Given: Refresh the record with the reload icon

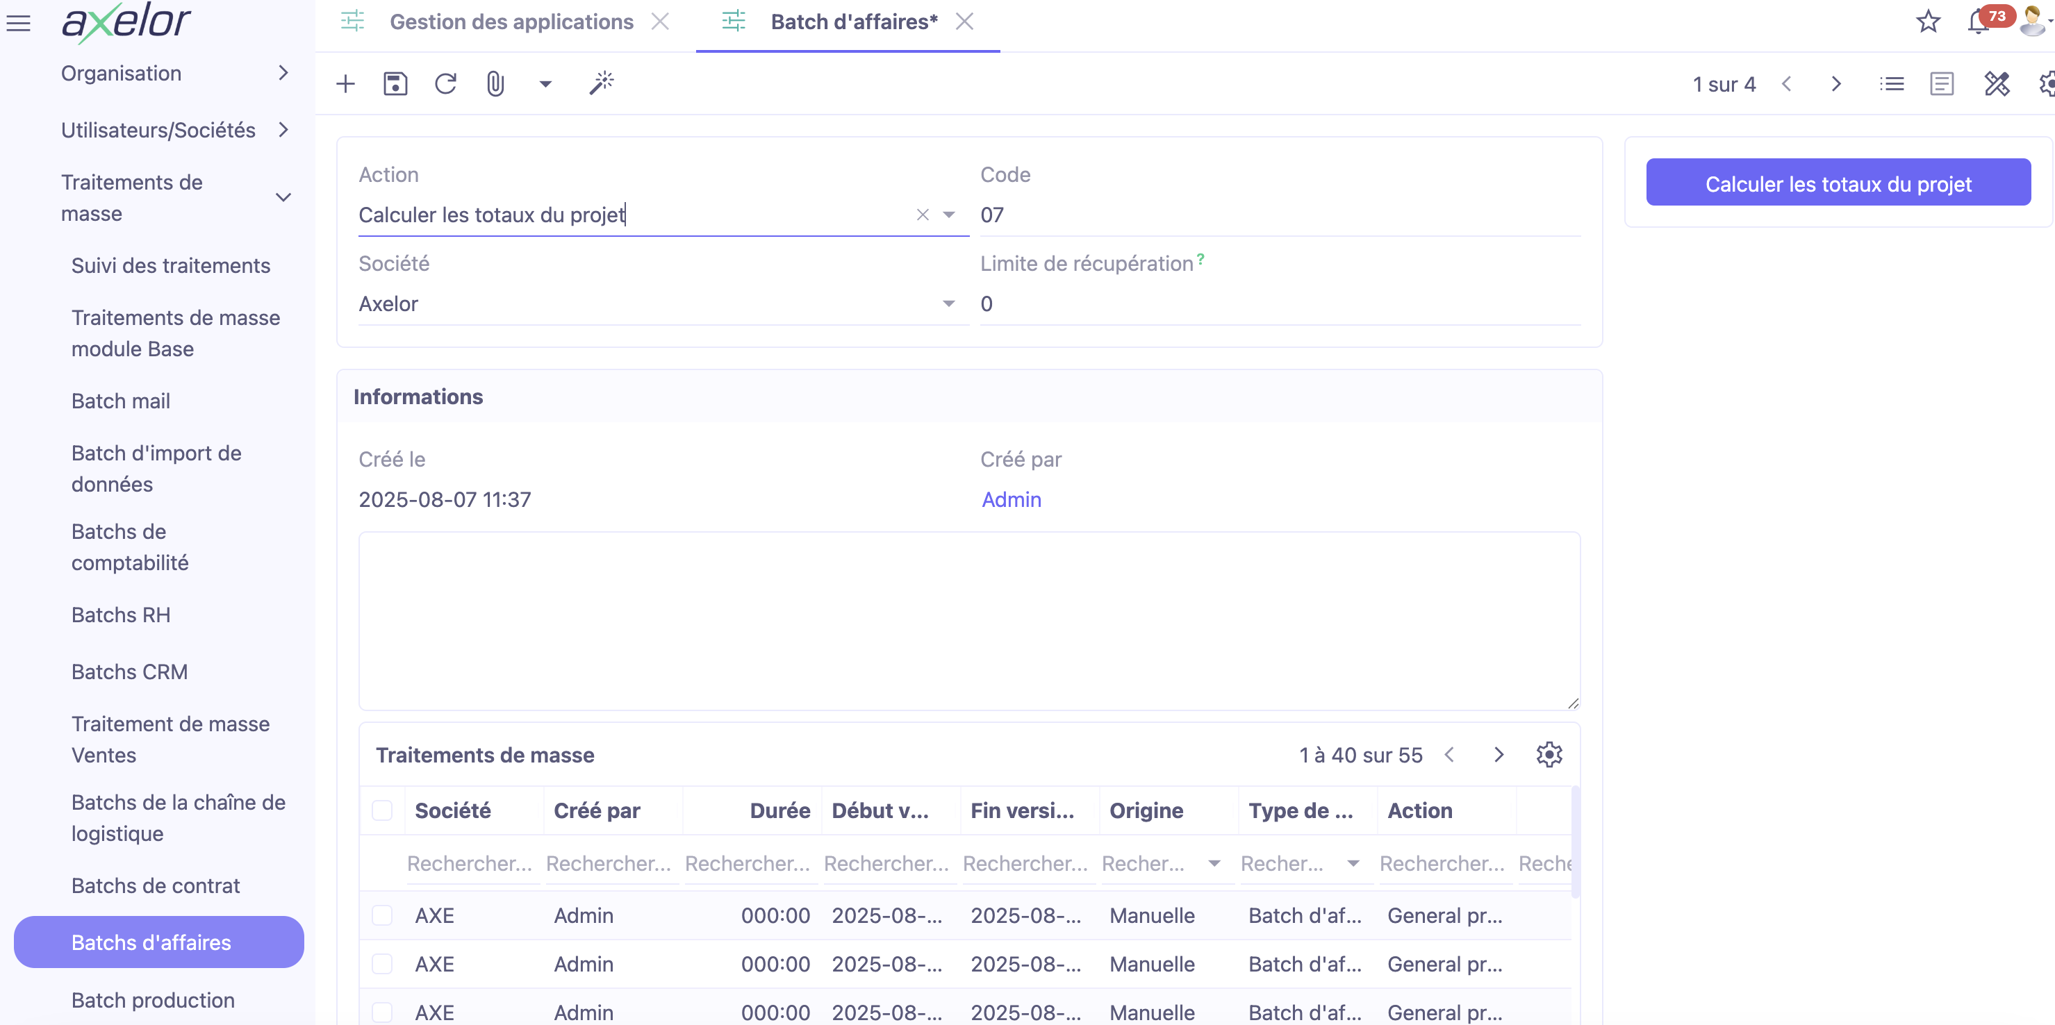Looking at the screenshot, I should [x=446, y=83].
